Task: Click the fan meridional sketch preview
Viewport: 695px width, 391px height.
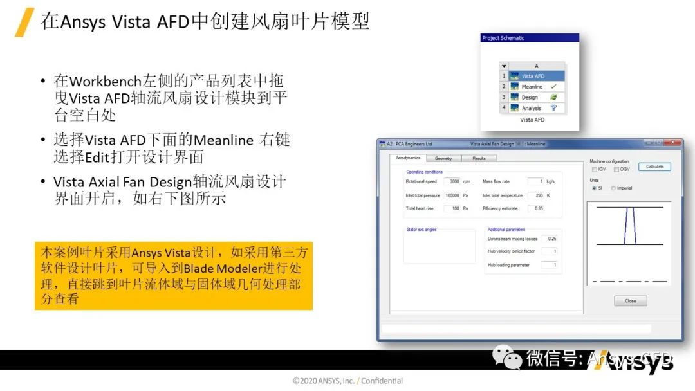Action: tap(629, 244)
